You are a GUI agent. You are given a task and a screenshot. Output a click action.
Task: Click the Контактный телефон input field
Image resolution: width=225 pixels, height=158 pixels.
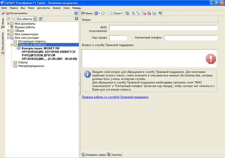click(191, 38)
